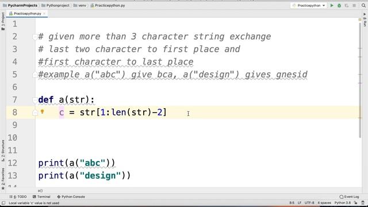Click comment '#first character to last place'
368x207 pixels.
(116, 62)
